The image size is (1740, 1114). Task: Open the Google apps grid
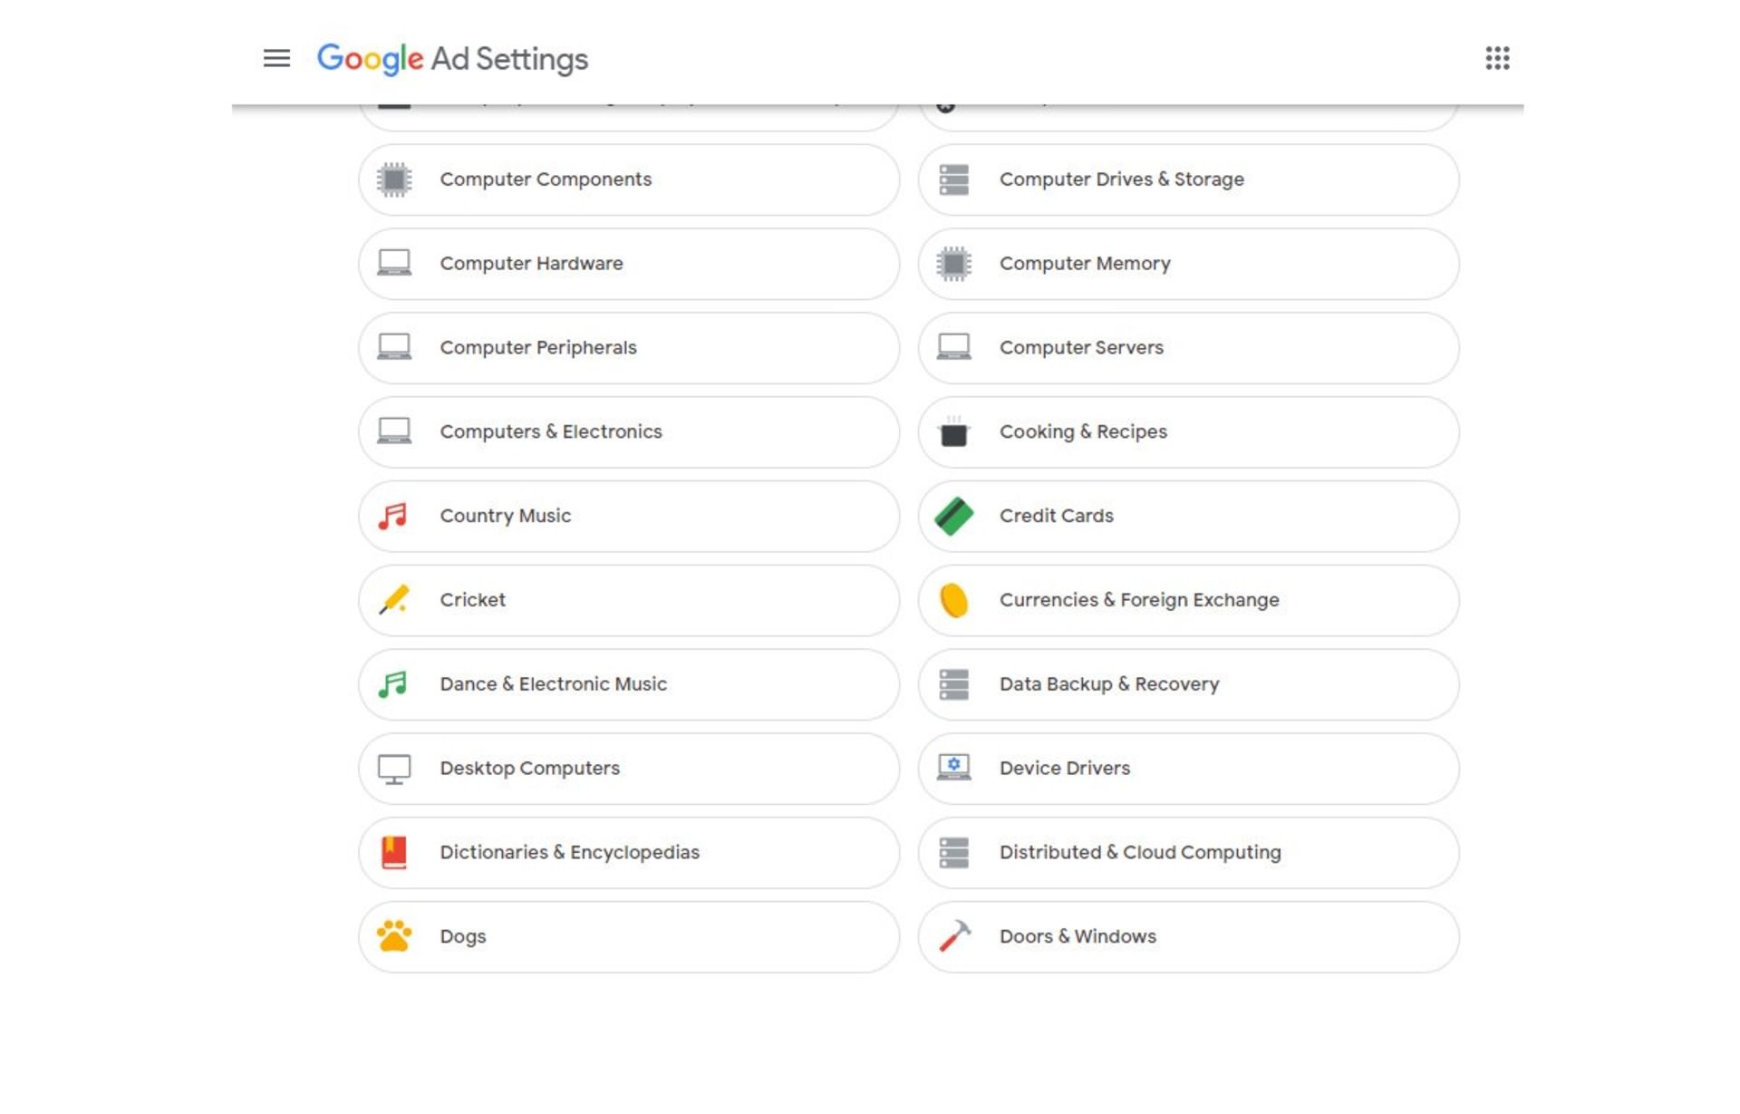tap(1496, 59)
